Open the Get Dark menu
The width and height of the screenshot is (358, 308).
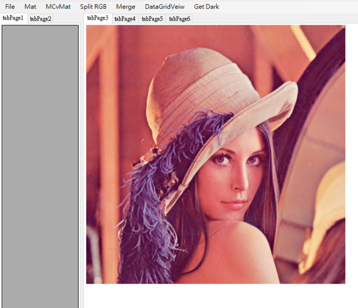(x=206, y=6)
